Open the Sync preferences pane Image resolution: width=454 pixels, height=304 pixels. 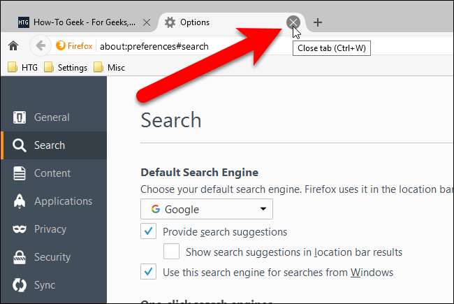[x=45, y=285]
